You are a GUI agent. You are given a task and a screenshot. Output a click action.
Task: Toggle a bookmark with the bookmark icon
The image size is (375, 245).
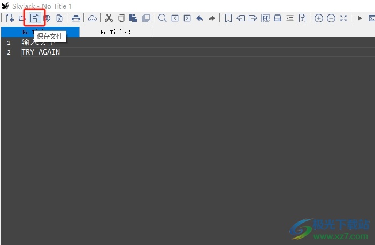pos(228,18)
